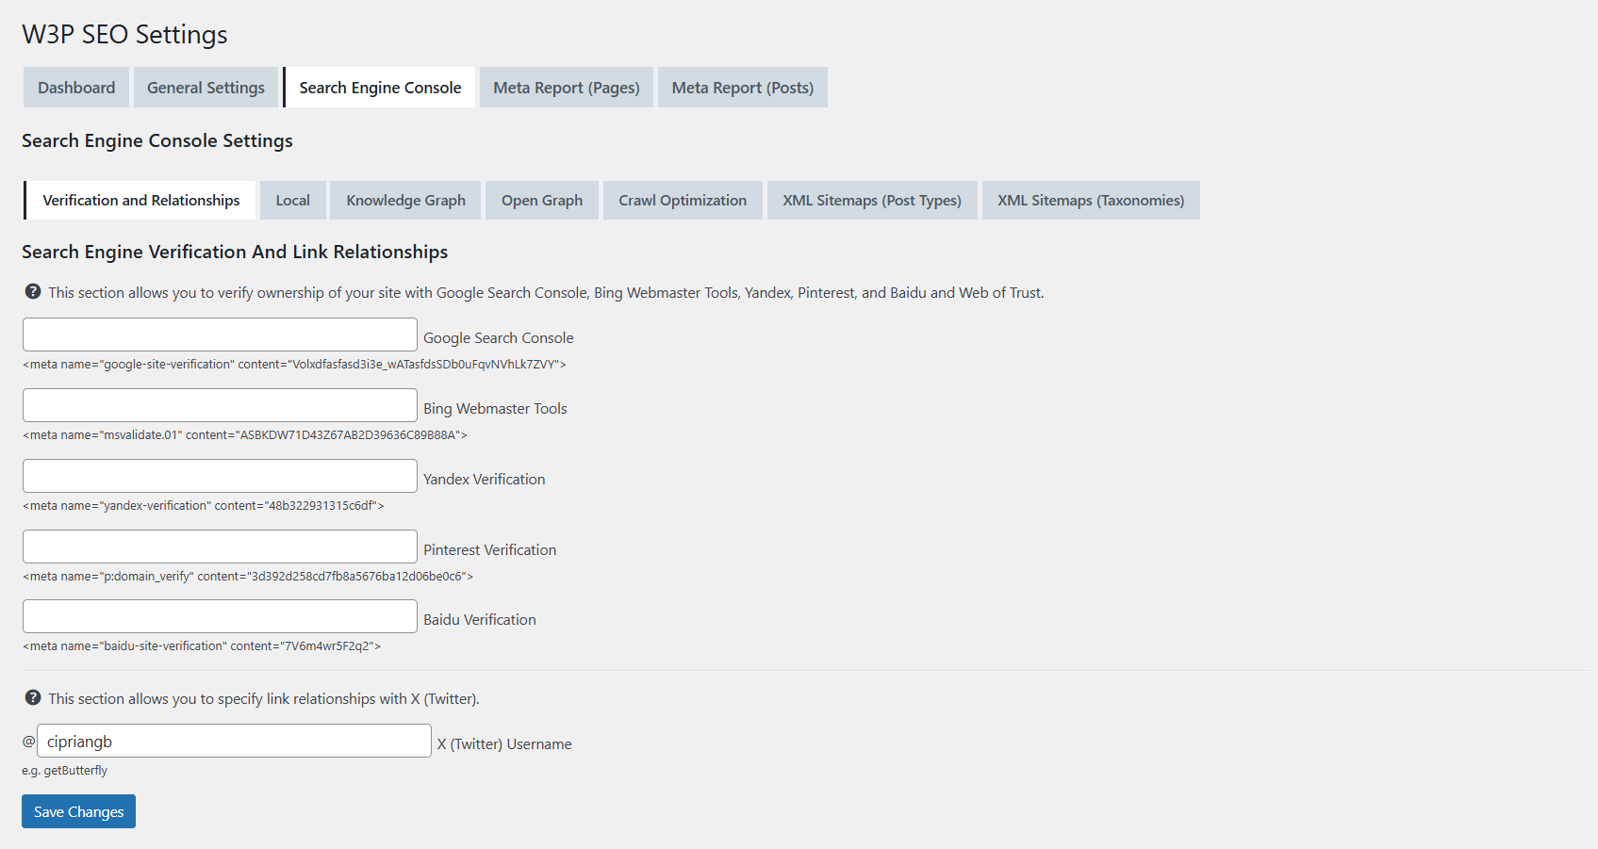
Task: Open the Crawl Optimization tab
Action: tap(683, 200)
